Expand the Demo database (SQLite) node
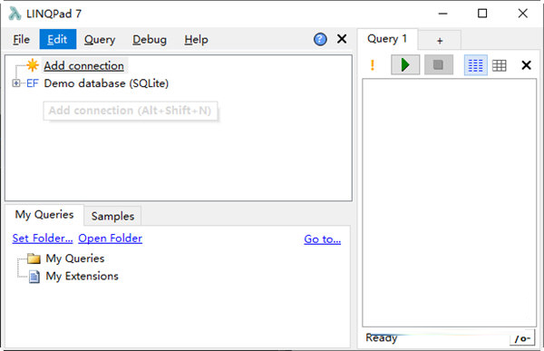 pos(16,83)
